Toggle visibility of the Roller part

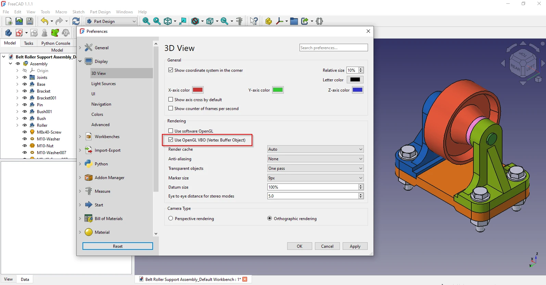click(x=25, y=125)
